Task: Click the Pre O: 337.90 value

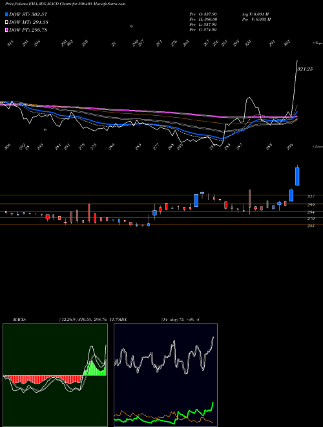Action: click(203, 14)
